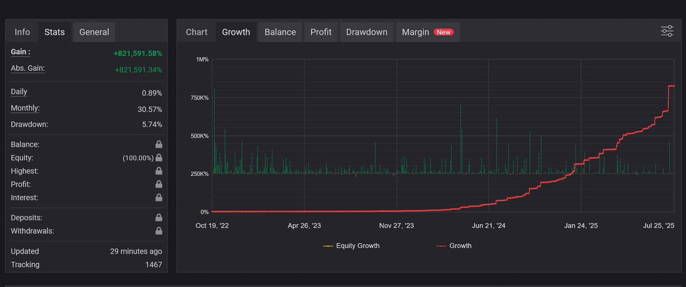Click the Deposits lock icon
The height and width of the screenshot is (287, 686).
pyautogui.click(x=159, y=217)
